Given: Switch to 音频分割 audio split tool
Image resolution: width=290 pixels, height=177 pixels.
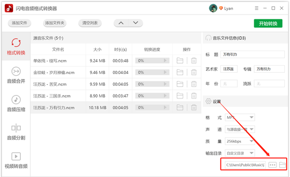Looking at the screenshot, I should point(16,132).
